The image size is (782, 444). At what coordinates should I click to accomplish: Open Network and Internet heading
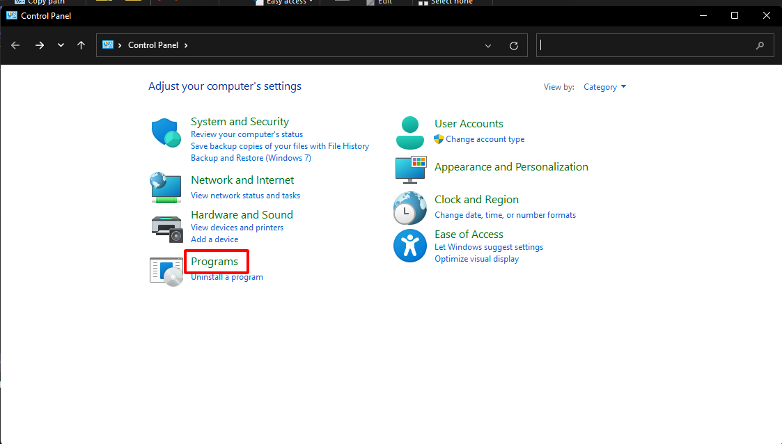(242, 180)
